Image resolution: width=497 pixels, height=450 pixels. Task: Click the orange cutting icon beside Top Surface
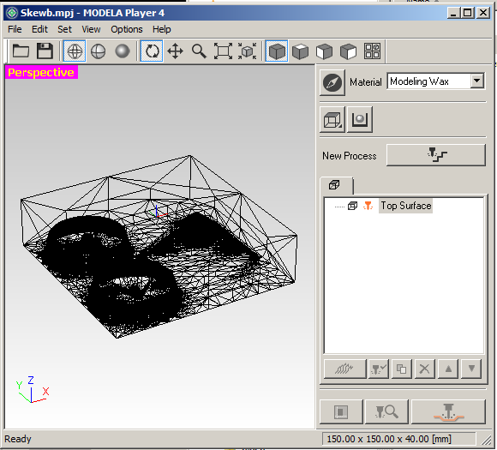coord(368,206)
